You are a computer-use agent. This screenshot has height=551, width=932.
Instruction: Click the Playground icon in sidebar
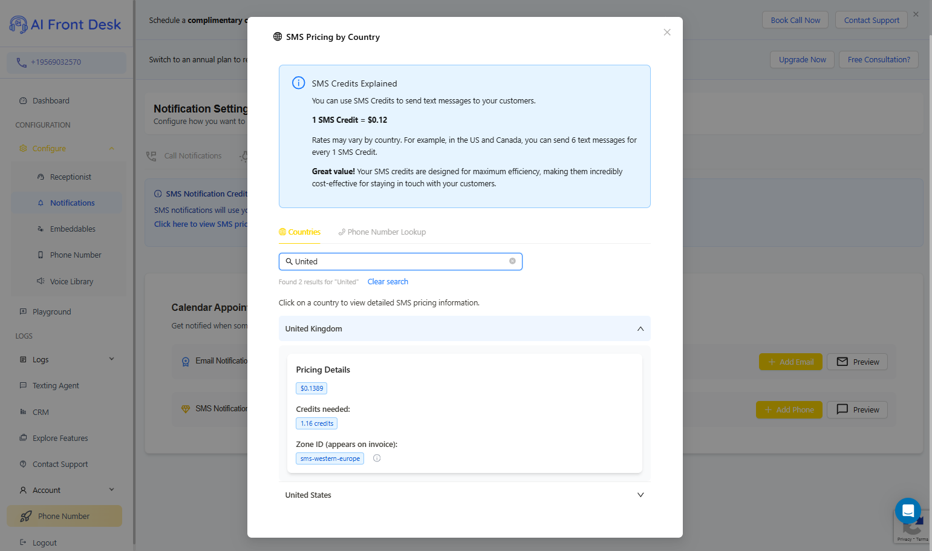point(23,312)
